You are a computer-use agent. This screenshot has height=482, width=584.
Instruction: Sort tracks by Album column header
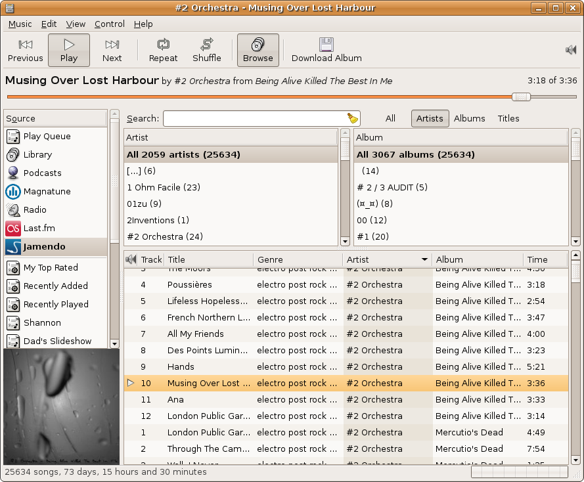pyautogui.click(x=478, y=260)
